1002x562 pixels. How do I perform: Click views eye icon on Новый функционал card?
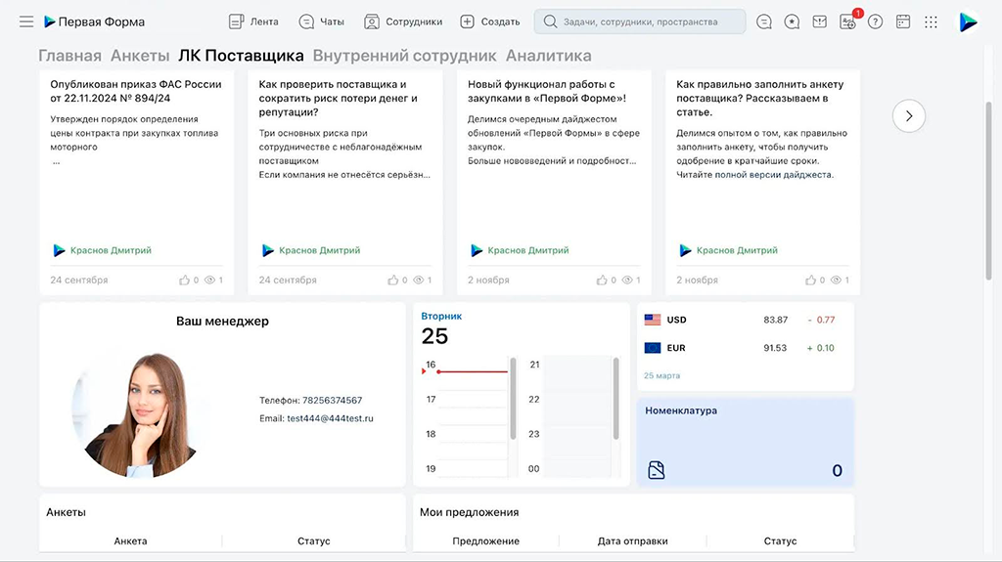pos(627,280)
